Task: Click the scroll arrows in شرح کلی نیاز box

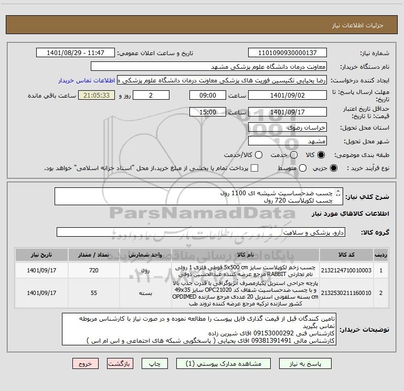Action: pos(338,193)
